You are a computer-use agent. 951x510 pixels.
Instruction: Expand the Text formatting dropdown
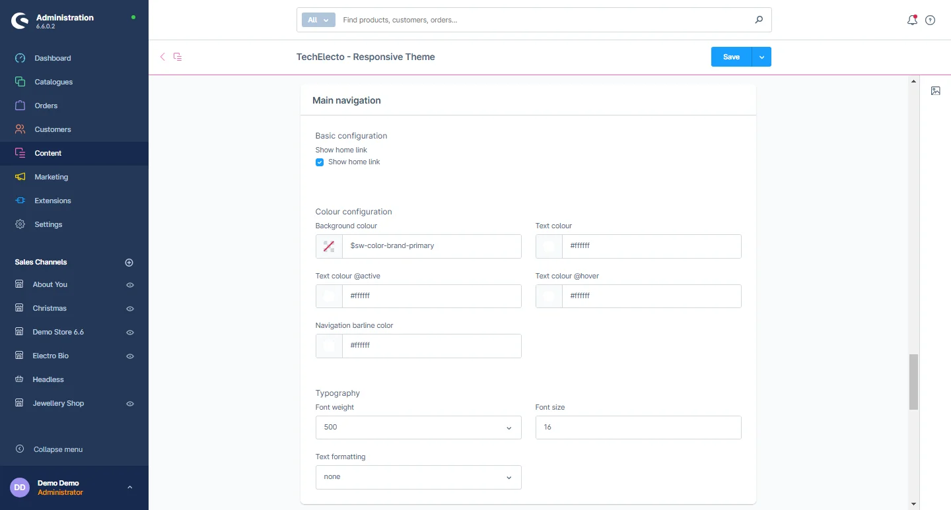418,477
